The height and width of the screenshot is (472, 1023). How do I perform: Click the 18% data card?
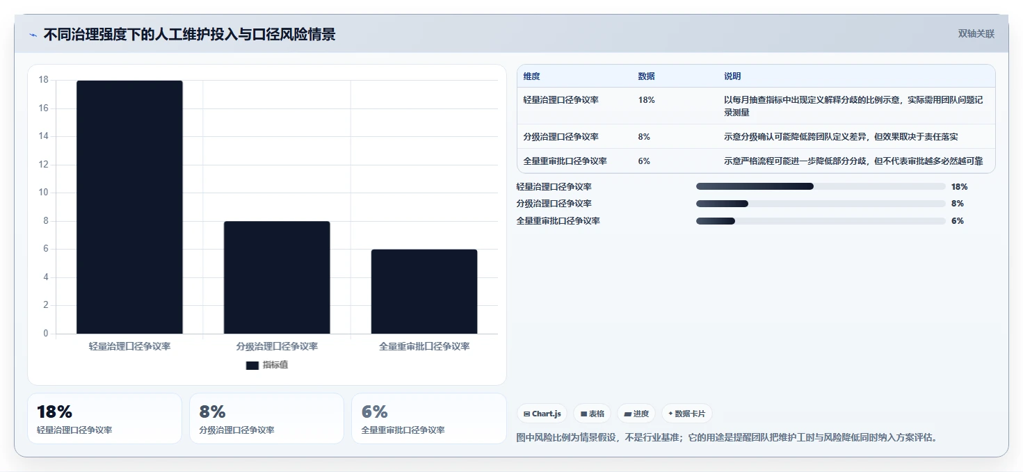point(104,418)
